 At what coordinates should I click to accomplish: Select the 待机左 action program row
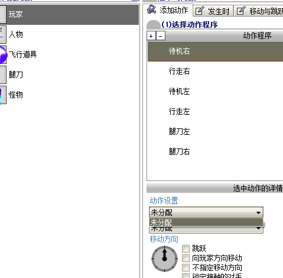coord(215,91)
